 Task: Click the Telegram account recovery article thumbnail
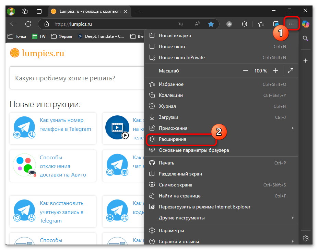pyautogui.click(x=24, y=211)
